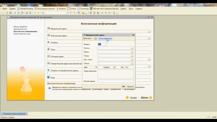Open Рабочее место администратора menu
Image resolution: width=217 pixels, height=122 pixels.
pyautogui.click(x=104, y=9)
